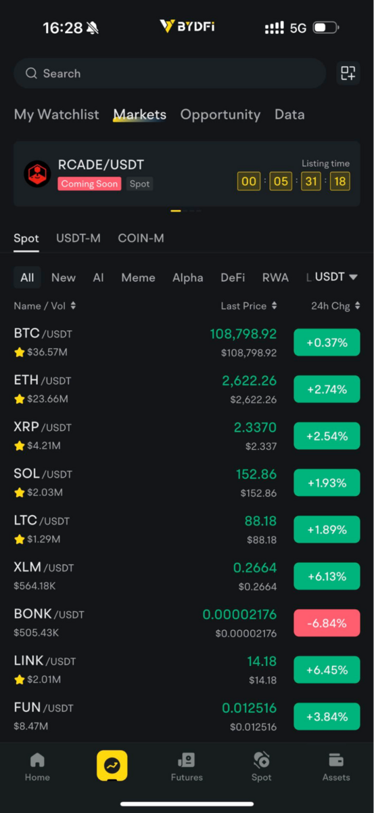374x813 pixels.
Task: Tap the BONK -6.84% change button
Action: click(327, 623)
